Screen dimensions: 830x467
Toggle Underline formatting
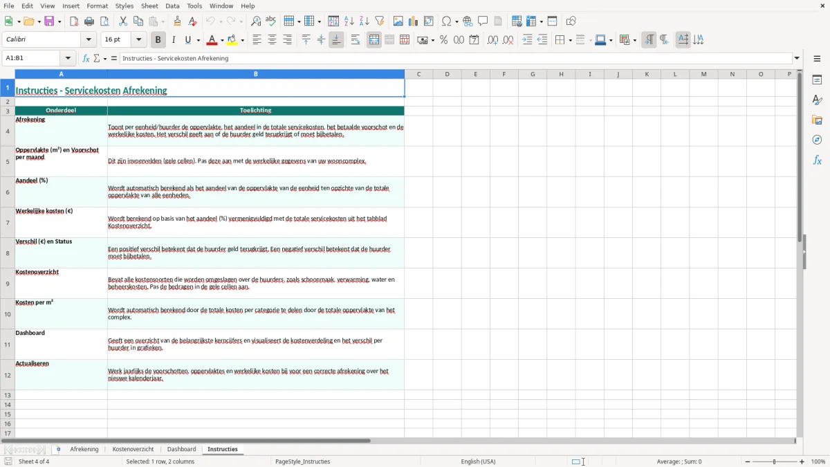tap(187, 40)
